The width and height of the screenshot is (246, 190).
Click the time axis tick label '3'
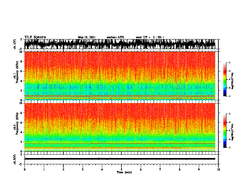coord(83,170)
